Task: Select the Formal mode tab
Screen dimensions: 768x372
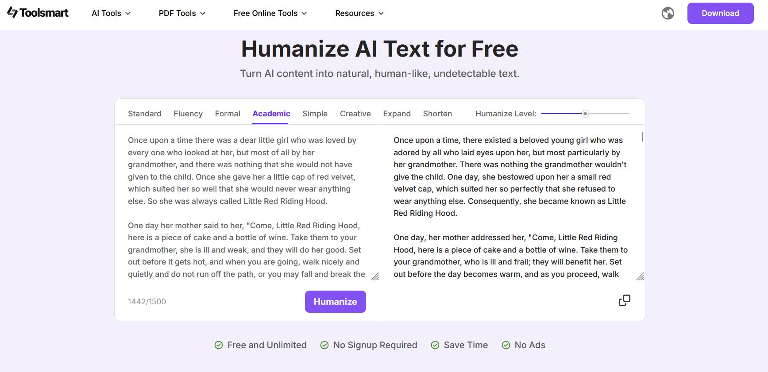Action: point(228,114)
